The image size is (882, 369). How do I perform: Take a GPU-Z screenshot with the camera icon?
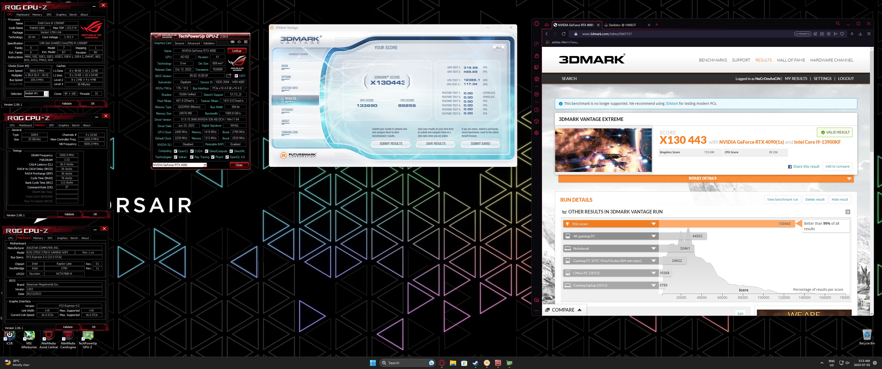click(233, 42)
